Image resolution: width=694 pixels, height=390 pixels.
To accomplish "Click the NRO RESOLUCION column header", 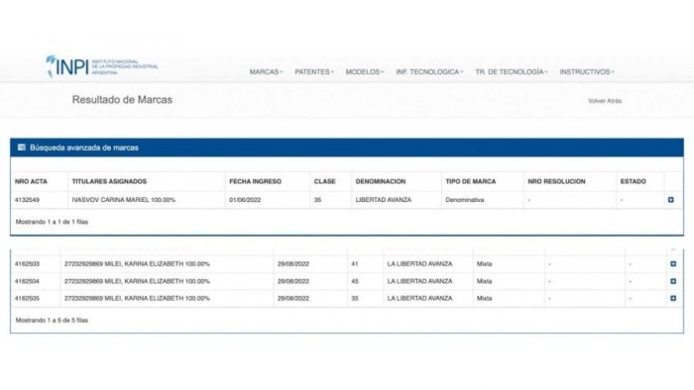I will point(556,181).
